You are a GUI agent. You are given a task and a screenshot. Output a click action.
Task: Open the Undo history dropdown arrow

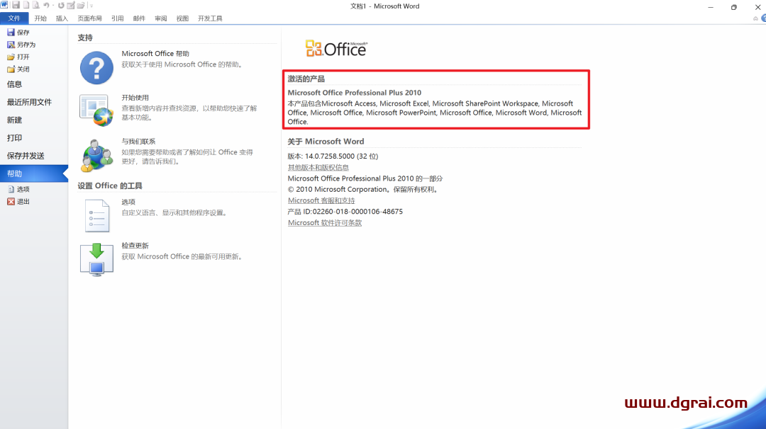click(x=52, y=6)
